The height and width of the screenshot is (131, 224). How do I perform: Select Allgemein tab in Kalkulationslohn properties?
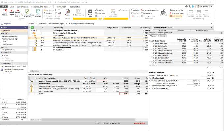[154, 36]
